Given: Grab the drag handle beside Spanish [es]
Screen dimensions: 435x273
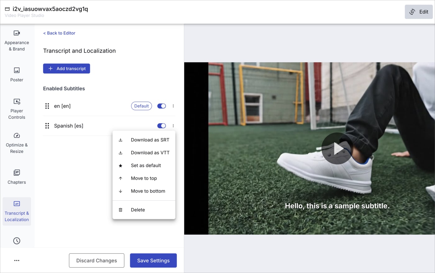Looking at the screenshot, I should pyautogui.click(x=47, y=126).
